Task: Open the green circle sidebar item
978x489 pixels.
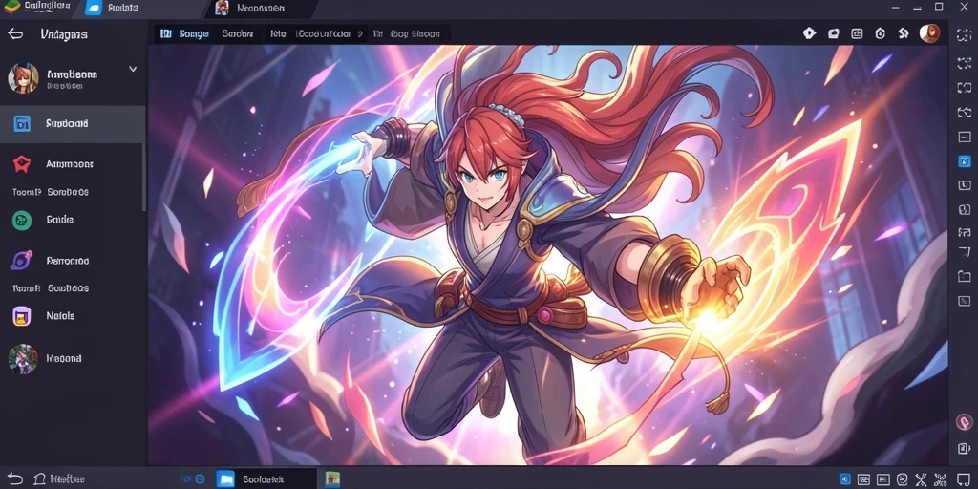Action: coord(22,220)
